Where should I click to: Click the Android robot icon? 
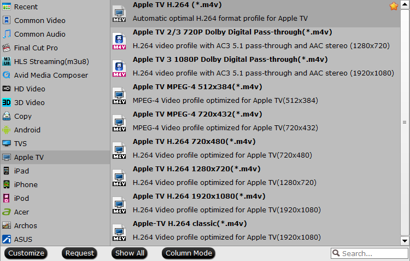[x=7, y=130]
